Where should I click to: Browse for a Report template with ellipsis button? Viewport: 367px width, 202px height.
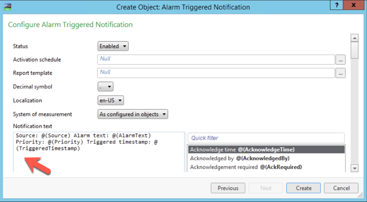click(340, 73)
